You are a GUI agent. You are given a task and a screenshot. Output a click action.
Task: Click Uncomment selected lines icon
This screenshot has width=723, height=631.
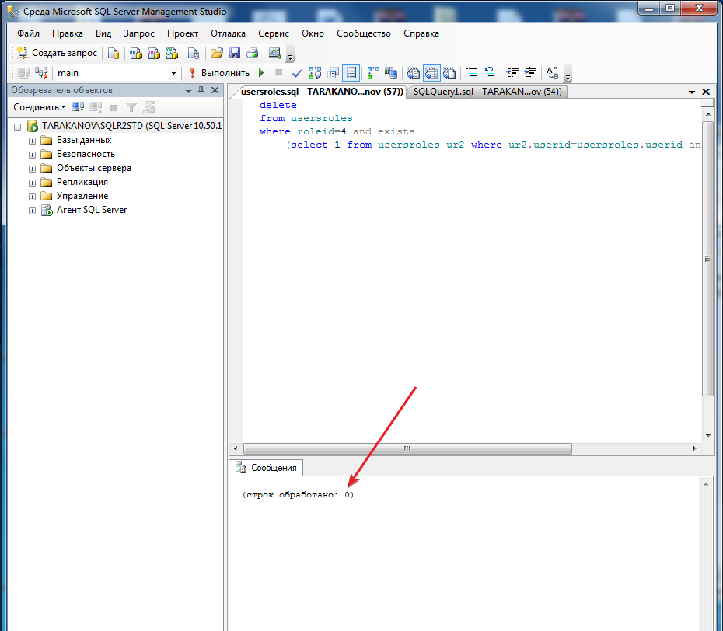(x=490, y=73)
